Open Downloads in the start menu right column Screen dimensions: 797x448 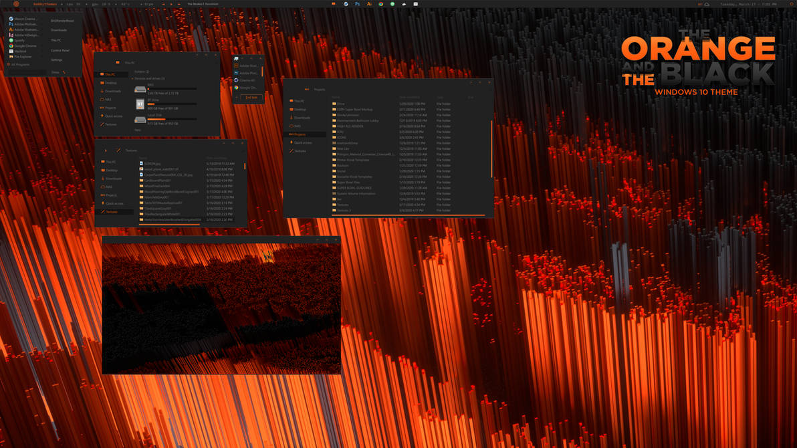(x=59, y=30)
